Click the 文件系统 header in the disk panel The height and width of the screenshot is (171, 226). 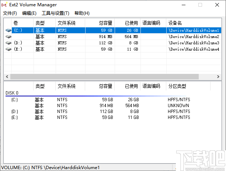[70, 86]
